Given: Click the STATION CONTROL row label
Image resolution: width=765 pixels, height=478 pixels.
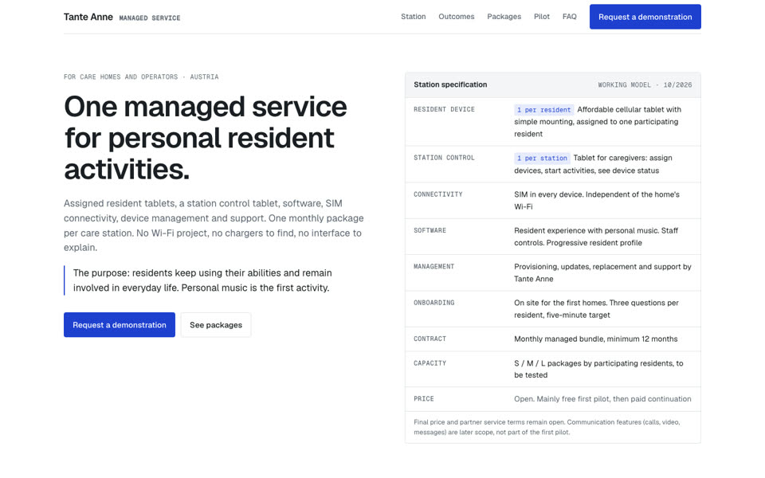Looking at the screenshot, I should (444, 158).
